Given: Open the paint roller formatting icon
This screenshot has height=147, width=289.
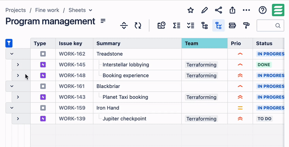Looking at the screenshot, I should point(246,26).
